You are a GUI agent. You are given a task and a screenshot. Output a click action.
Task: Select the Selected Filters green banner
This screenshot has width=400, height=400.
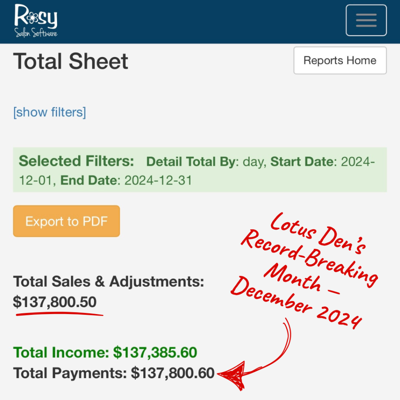pos(200,170)
